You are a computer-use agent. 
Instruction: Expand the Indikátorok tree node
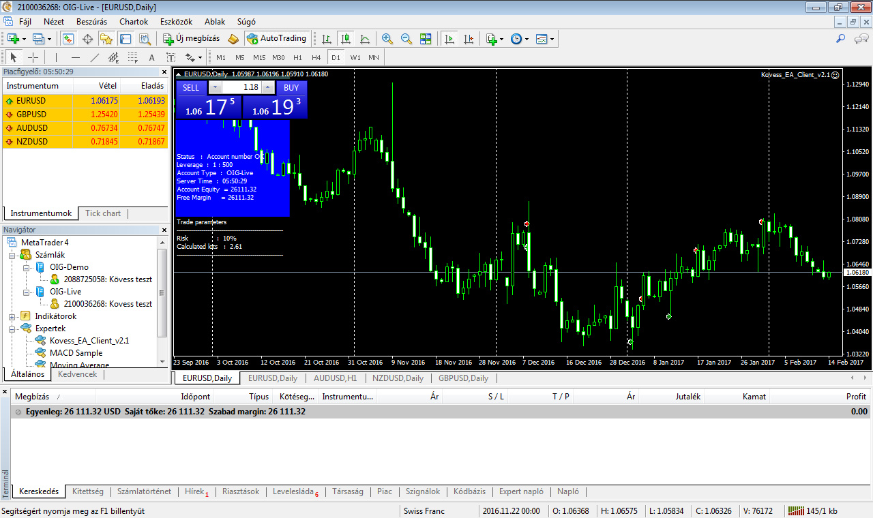pyautogui.click(x=12, y=316)
